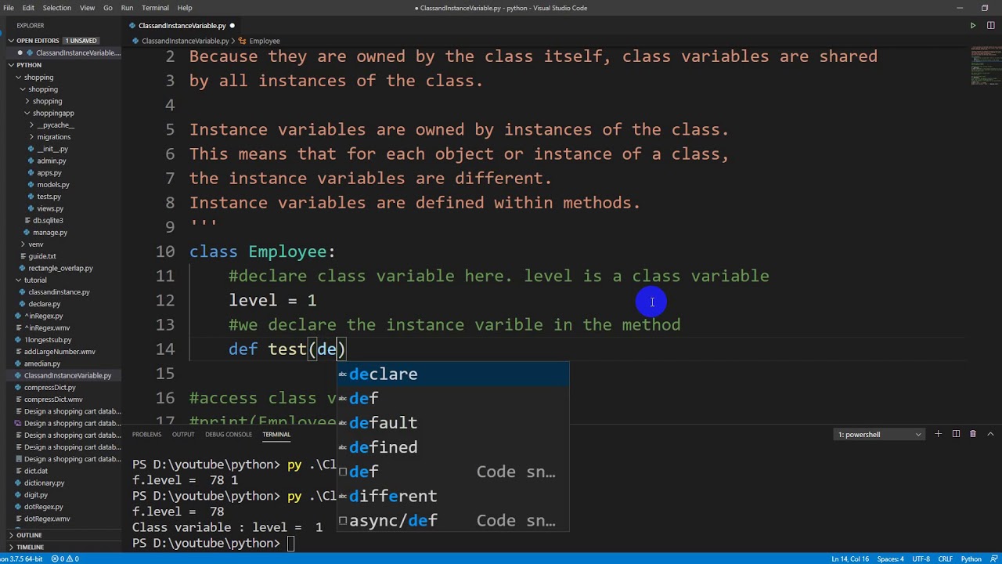
Task: Open the Edit menu
Action: [x=28, y=8]
